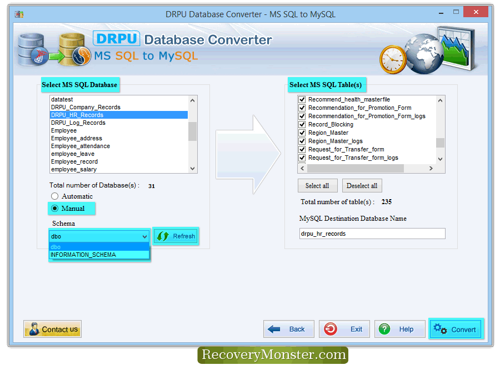Click the blue Back arrow icon
Viewport: 500px width, 365px height.
tap(274, 329)
